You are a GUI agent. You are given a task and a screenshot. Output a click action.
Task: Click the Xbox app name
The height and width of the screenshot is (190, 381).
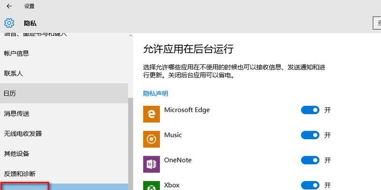(x=172, y=185)
